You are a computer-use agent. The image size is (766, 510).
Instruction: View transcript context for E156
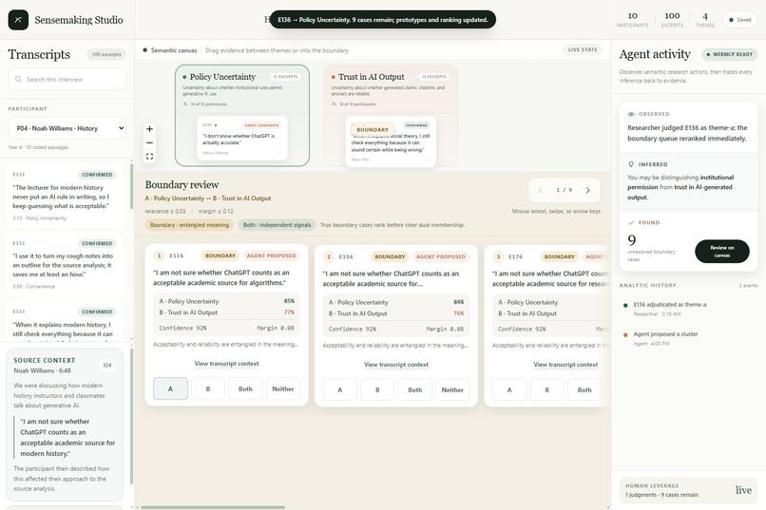[x=396, y=365]
